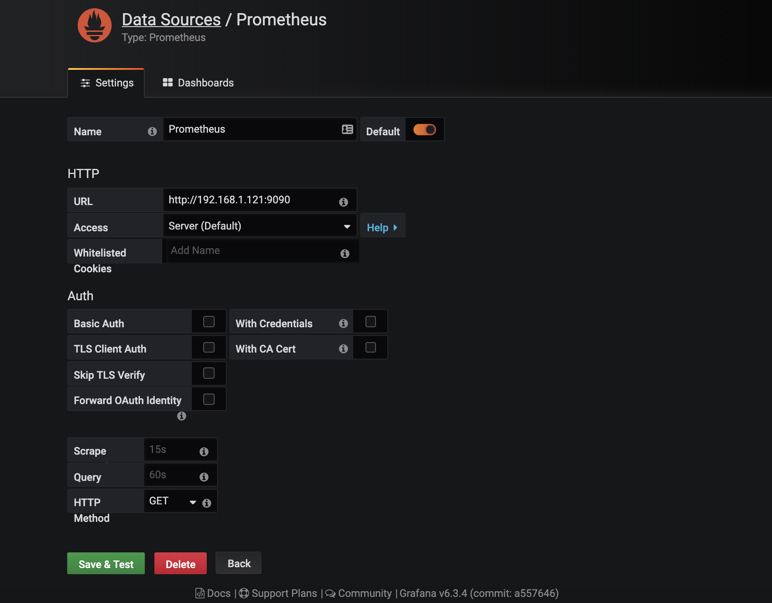
Task: Switch to the Dashboards tab
Action: (198, 83)
